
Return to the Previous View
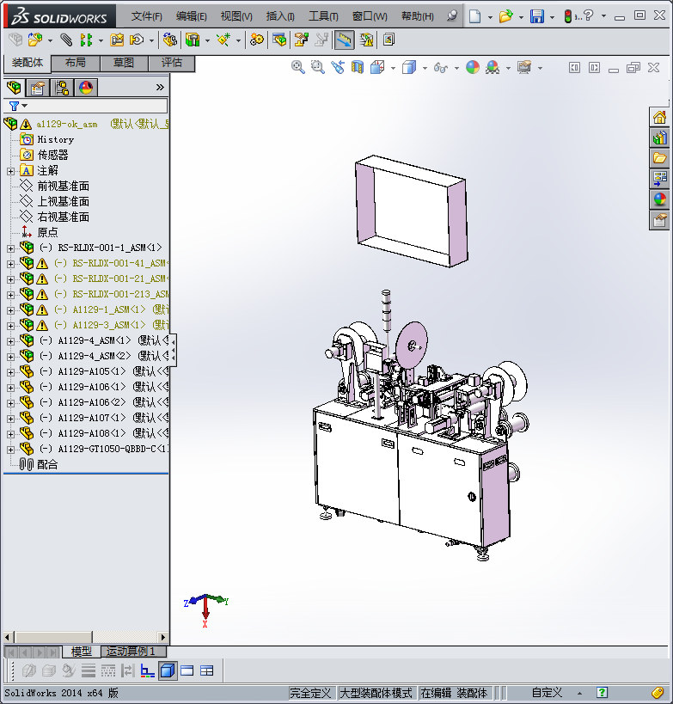(x=338, y=67)
